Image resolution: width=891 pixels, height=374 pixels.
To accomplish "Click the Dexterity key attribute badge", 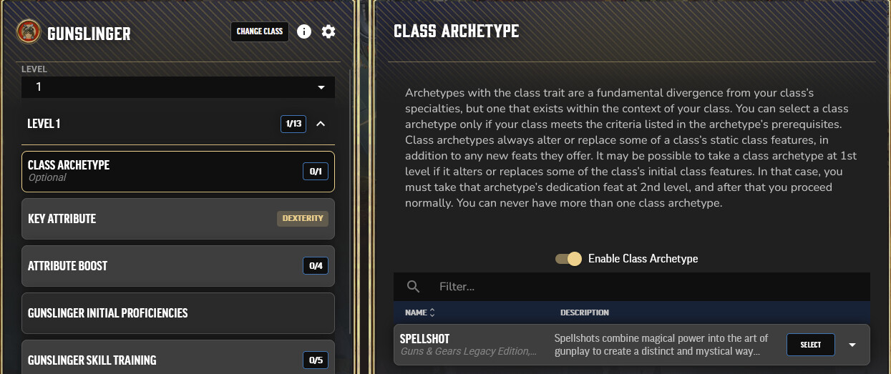I will point(303,219).
